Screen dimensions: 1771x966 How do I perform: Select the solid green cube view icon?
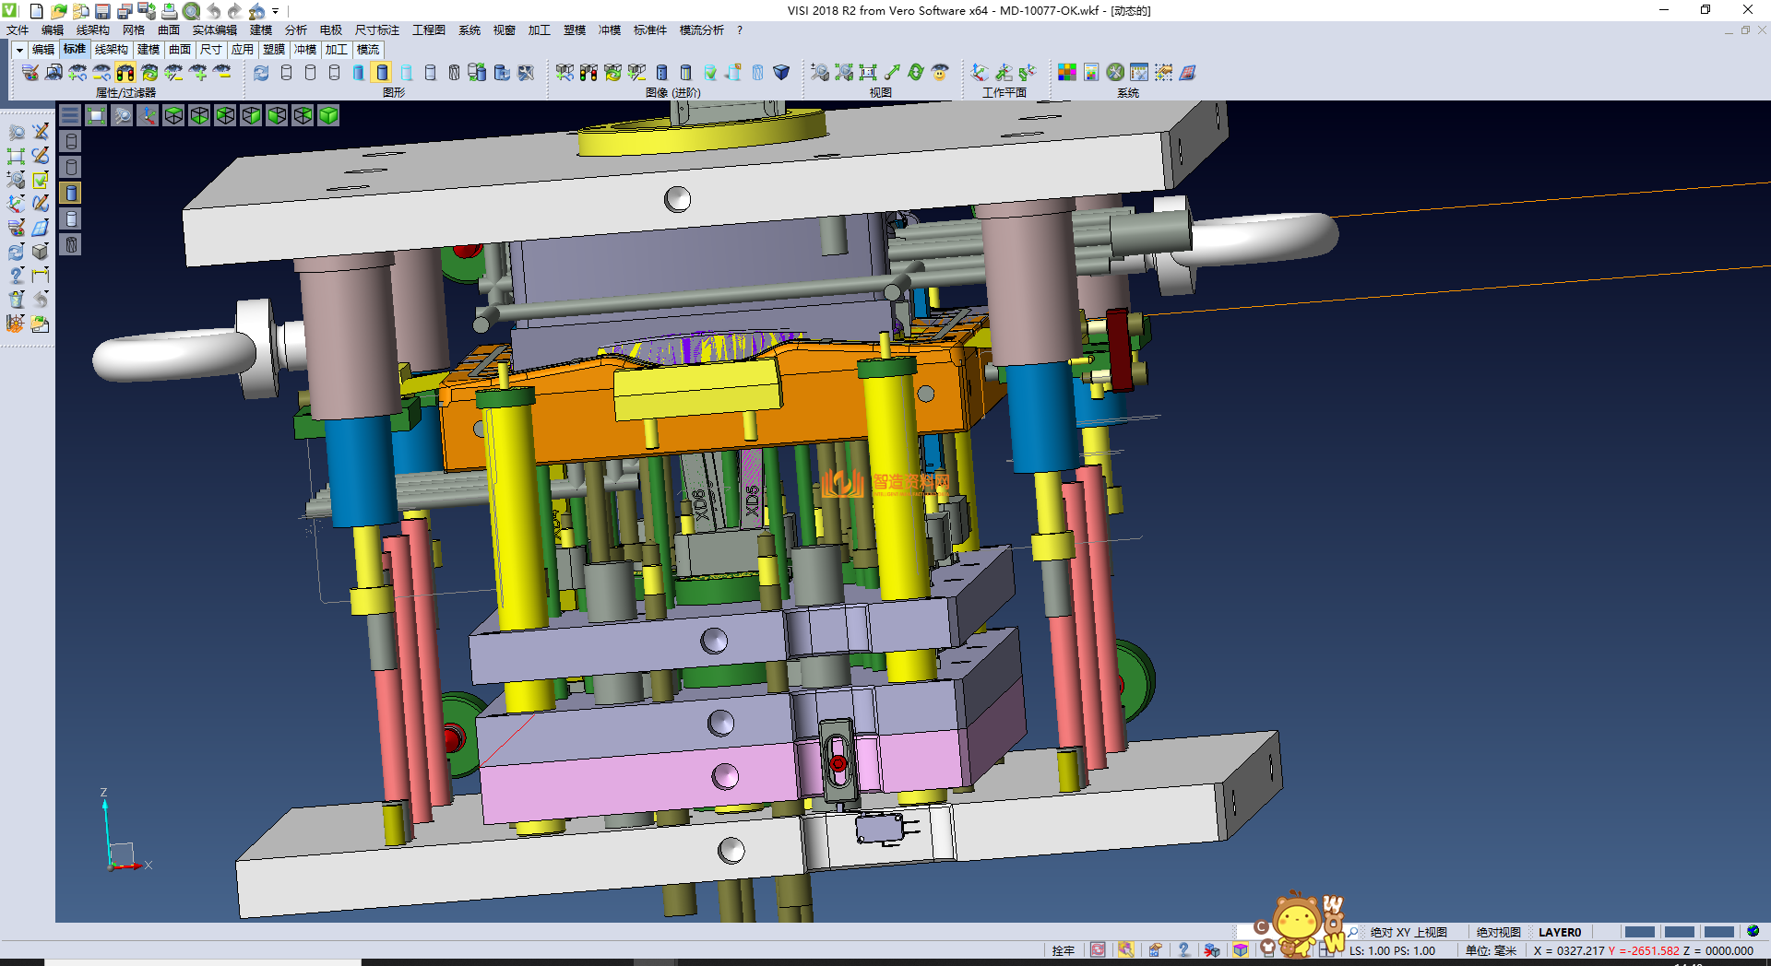328,115
